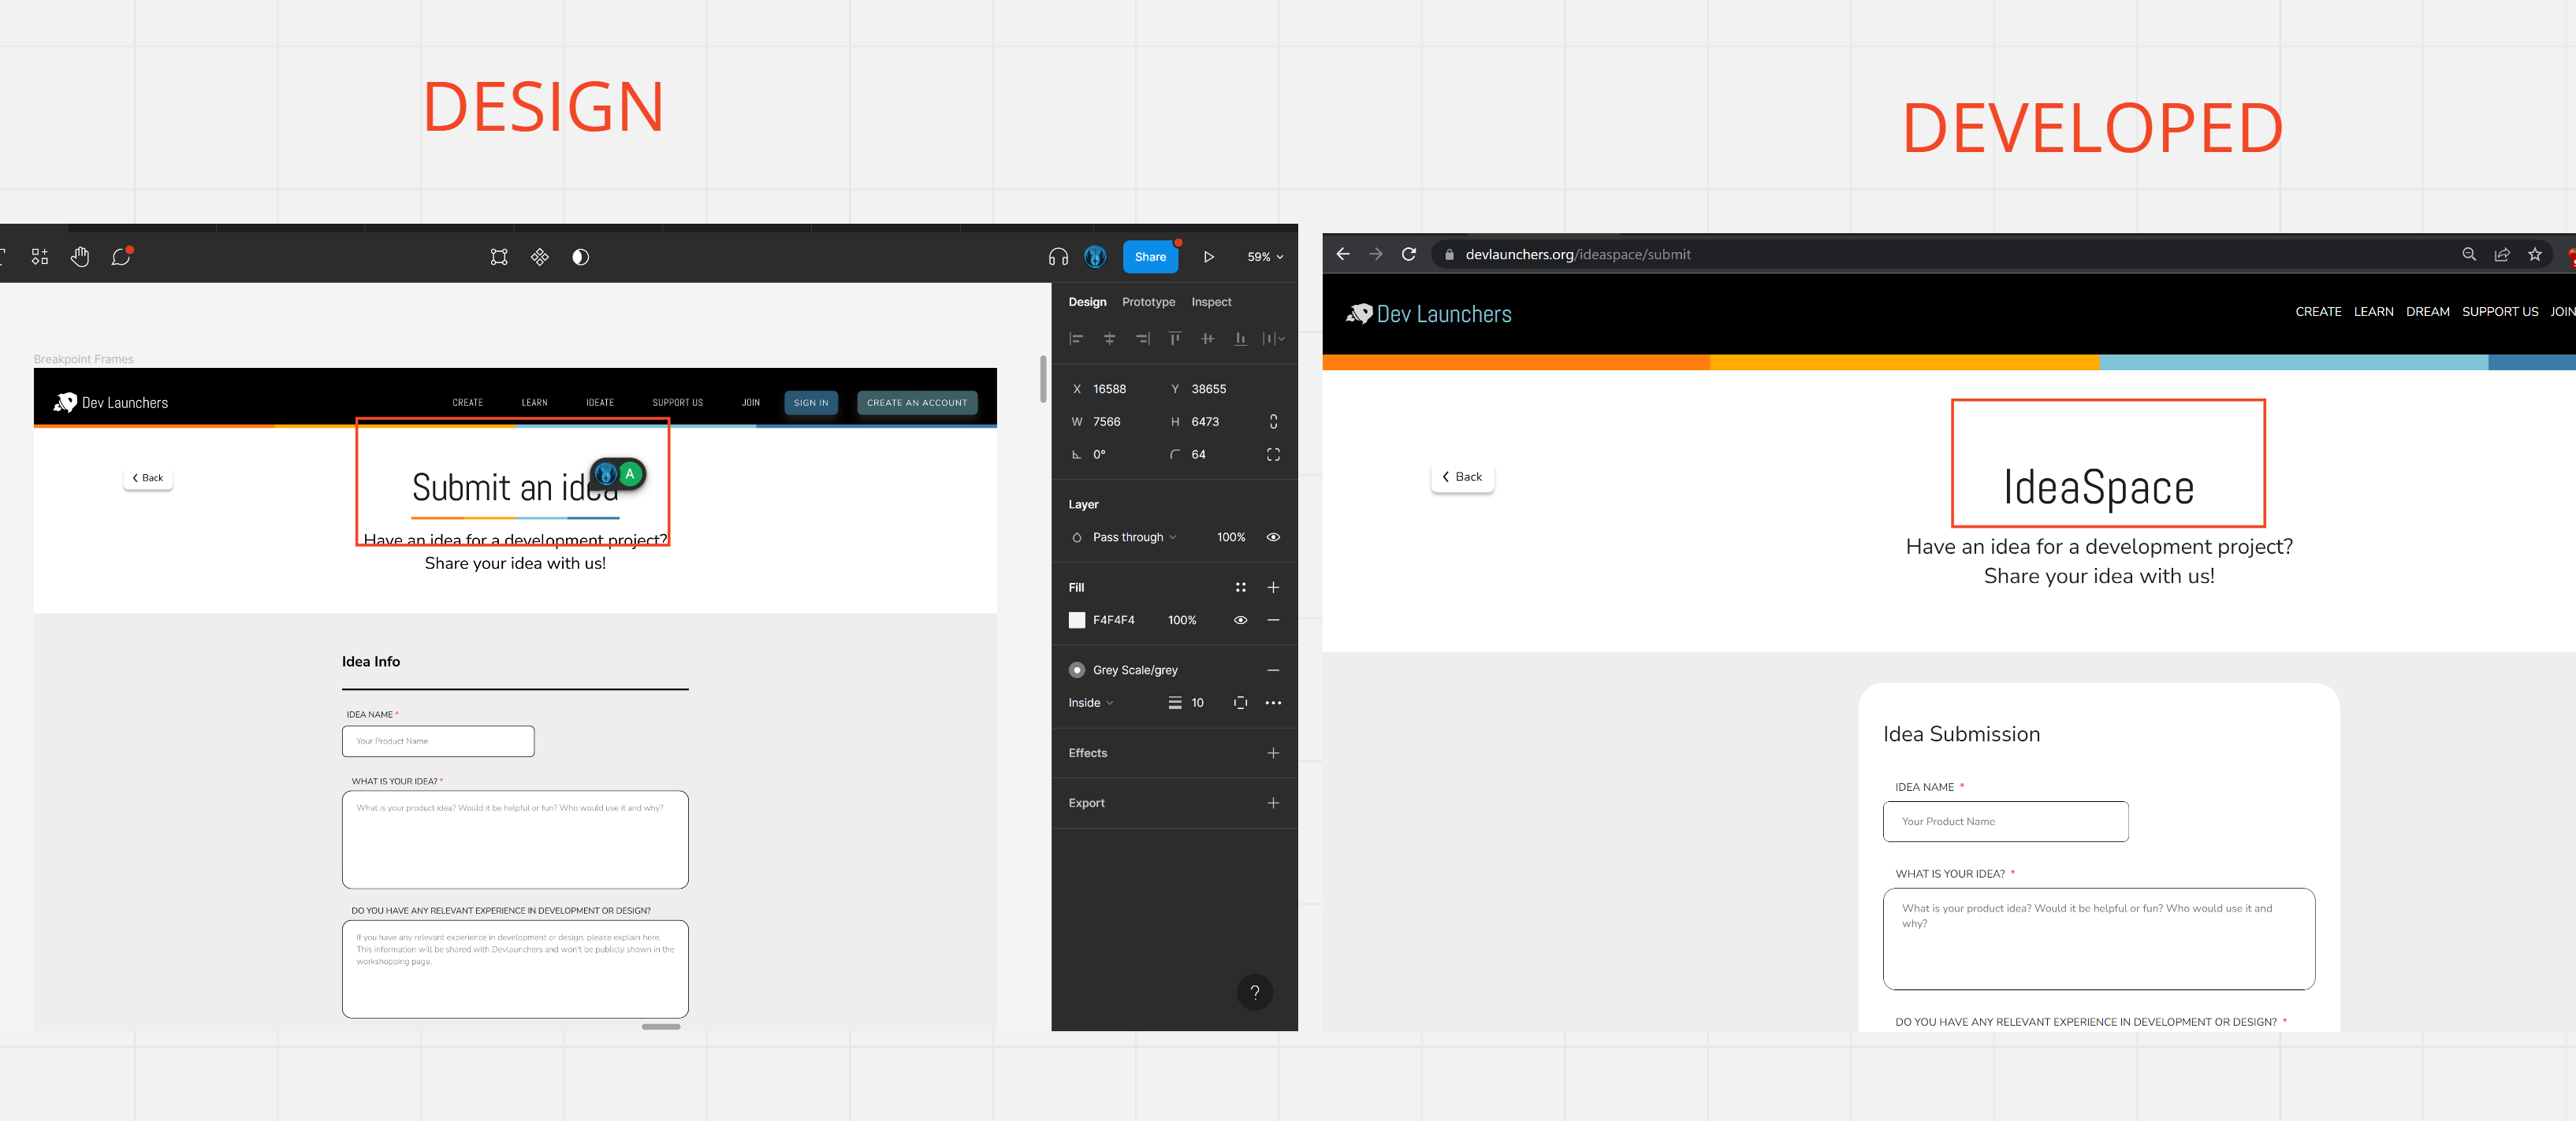This screenshot has height=1121, width=2576.
Task: Click the Share button in Figma
Action: click(1150, 257)
